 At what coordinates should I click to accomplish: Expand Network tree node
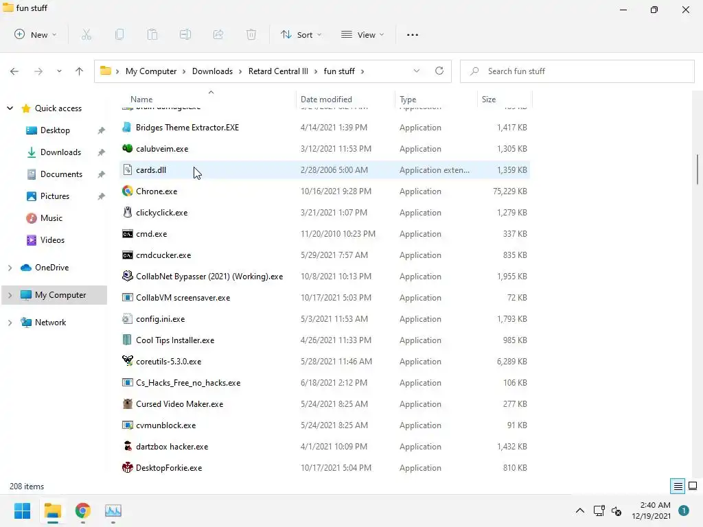tap(10, 323)
